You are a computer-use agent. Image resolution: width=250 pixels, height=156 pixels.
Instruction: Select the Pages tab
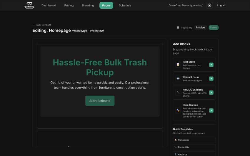tap(106, 5)
